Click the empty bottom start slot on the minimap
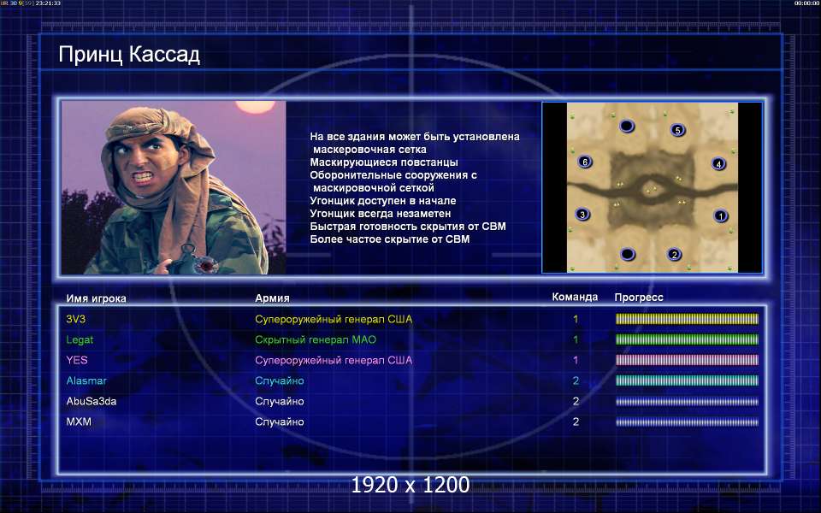This screenshot has width=821, height=513. tap(627, 255)
